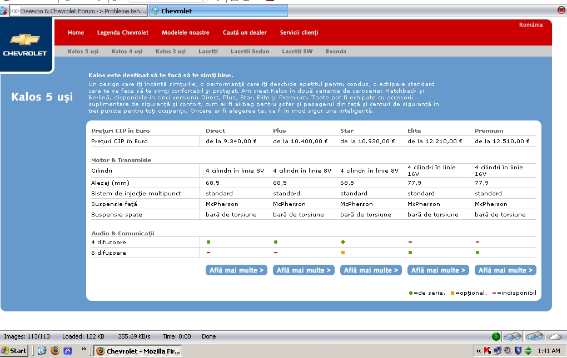Click the Kaspersky tray icon
The width and height of the screenshot is (567, 358).
pyautogui.click(x=487, y=351)
